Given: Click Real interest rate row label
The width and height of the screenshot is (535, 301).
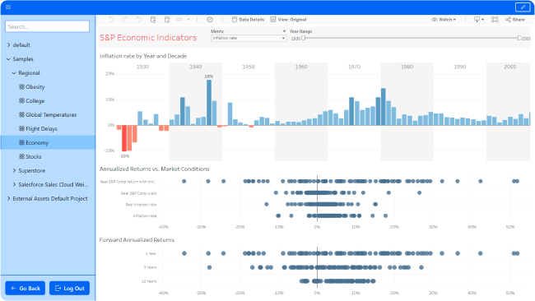Looking at the screenshot, I should coord(141,205).
